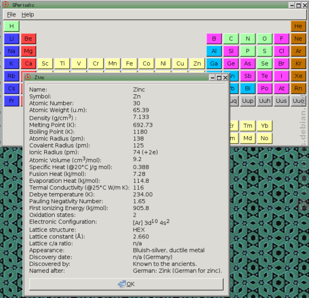The image size is (309, 298).
Task: Select the Calcium (Ca) element
Action: [28, 64]
